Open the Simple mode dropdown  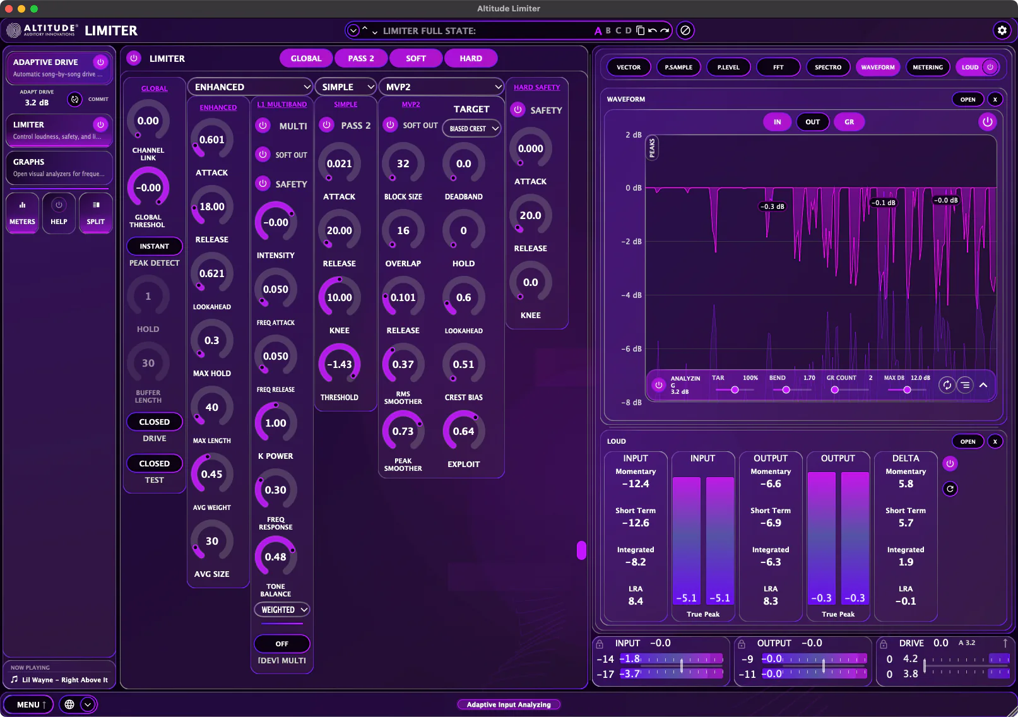[346, 87]
